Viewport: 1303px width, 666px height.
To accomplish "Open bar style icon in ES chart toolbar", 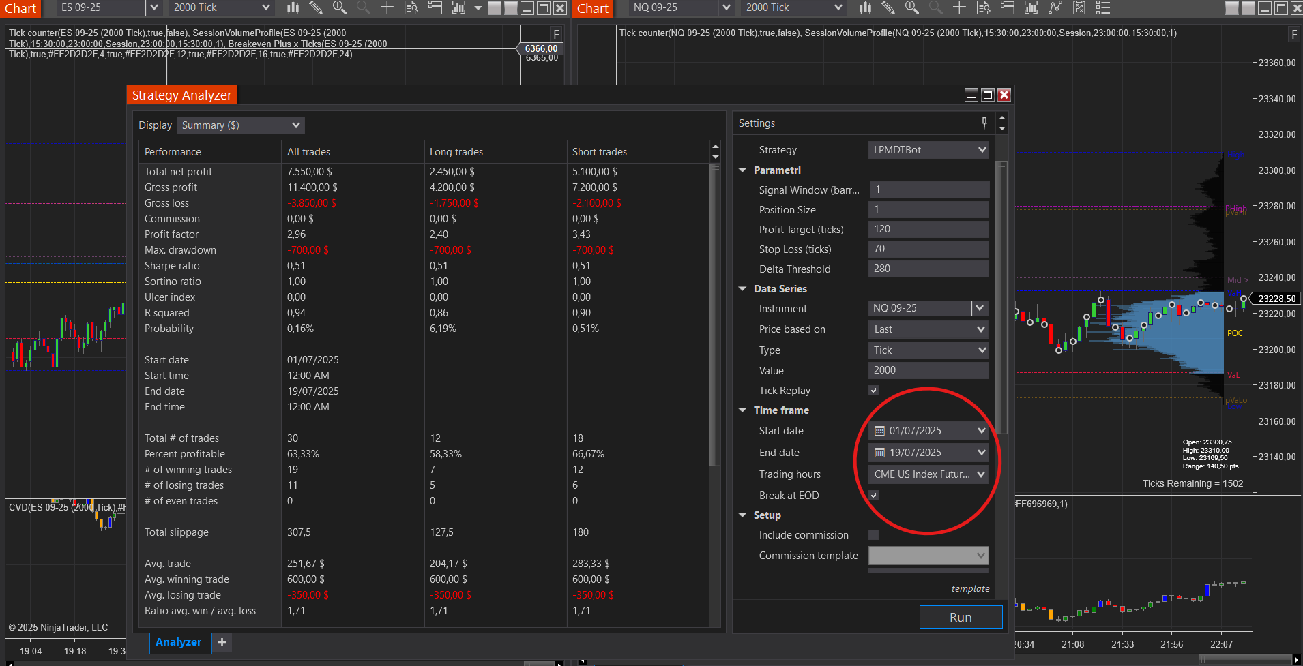I will tap(293, 7).
